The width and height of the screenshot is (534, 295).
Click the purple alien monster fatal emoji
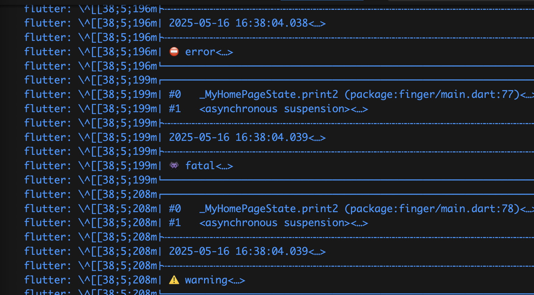pyautogui.click(x=174, y=165)
